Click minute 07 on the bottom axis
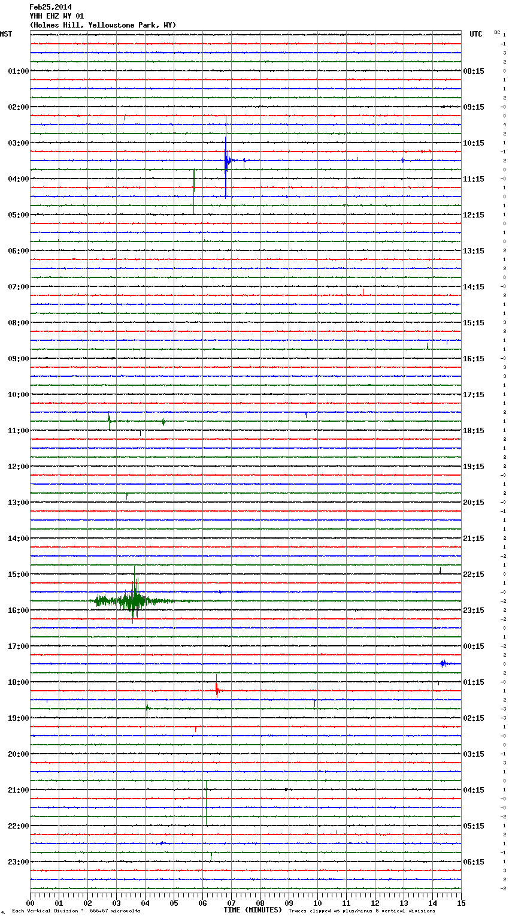 point(231,903)
